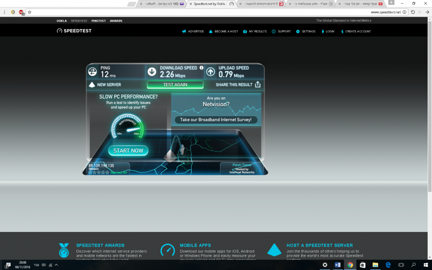Reload the page
The width and height of the screenshot is (432, 270).
click(413, 12)
